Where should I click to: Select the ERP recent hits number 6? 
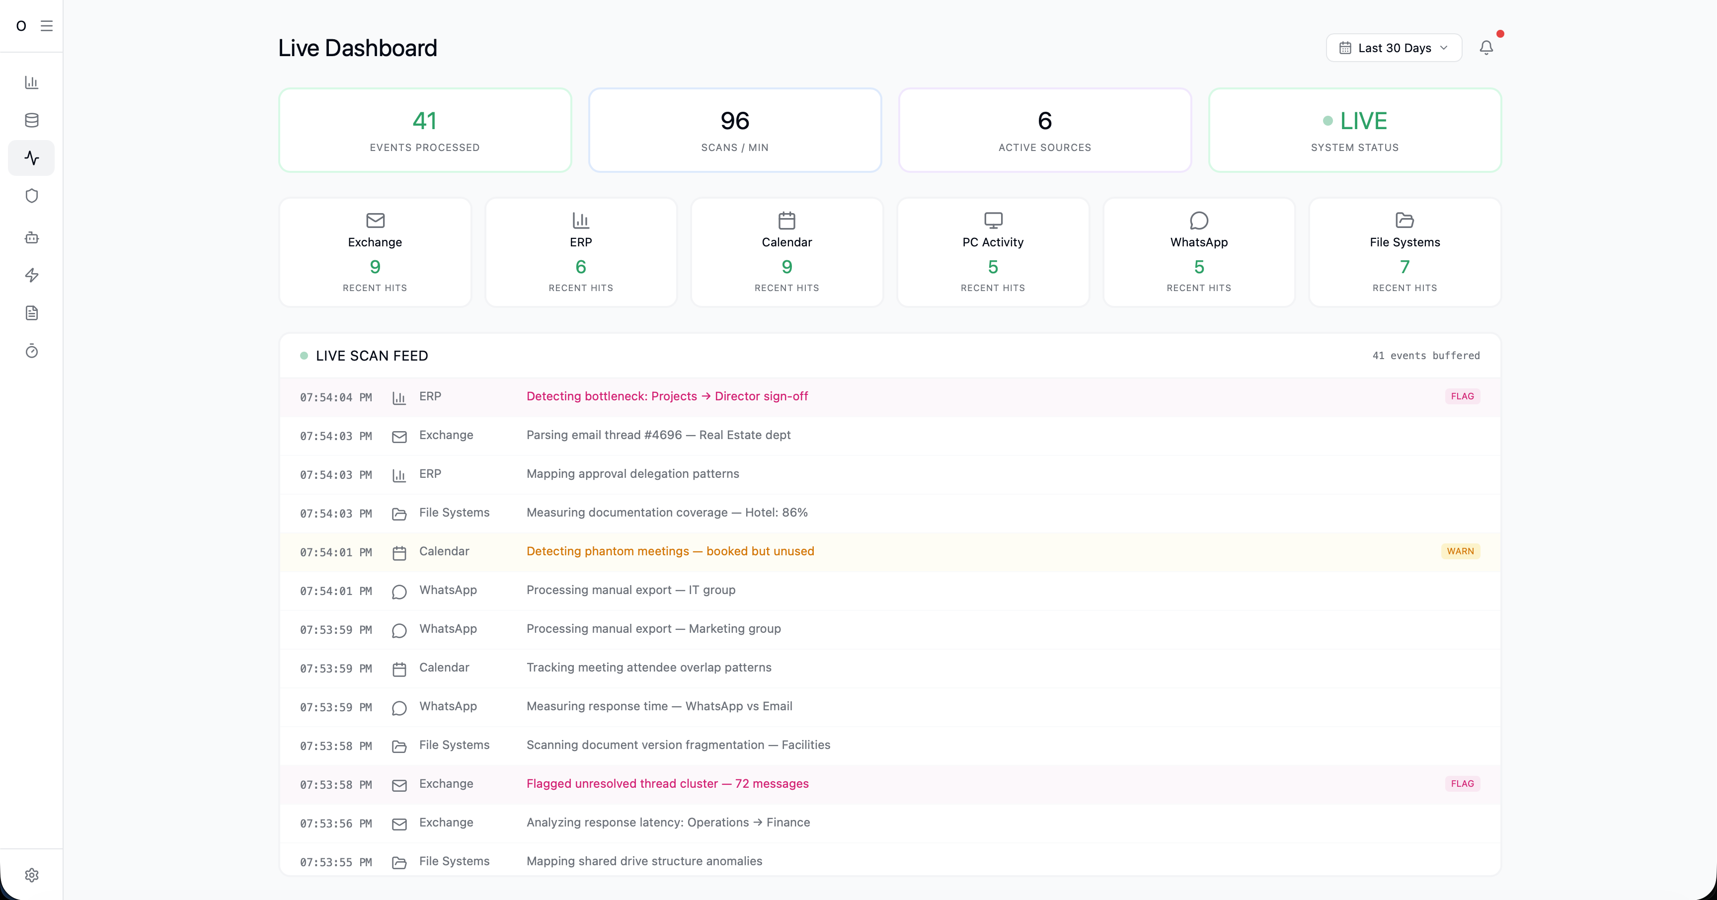[x=581, y=266]
